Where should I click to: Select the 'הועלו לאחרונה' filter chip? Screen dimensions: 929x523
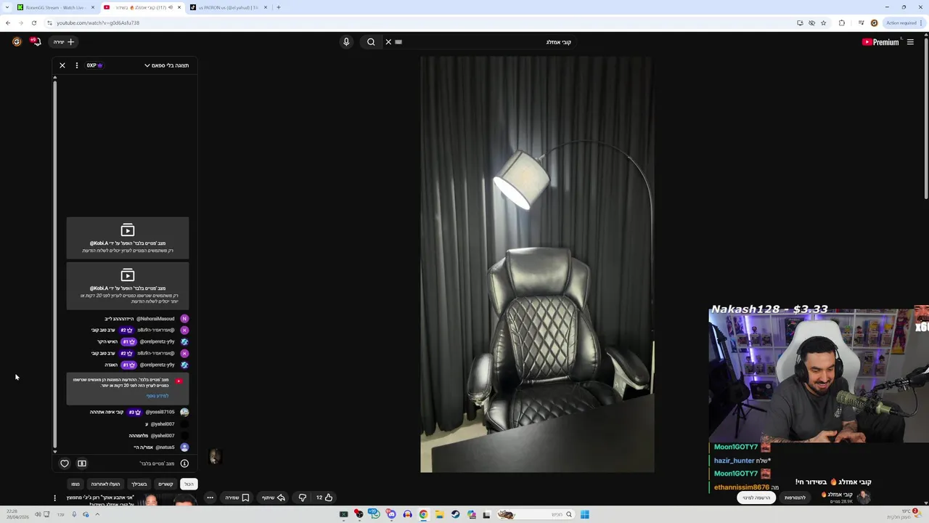pyautogui.click(x=105, y=484)
